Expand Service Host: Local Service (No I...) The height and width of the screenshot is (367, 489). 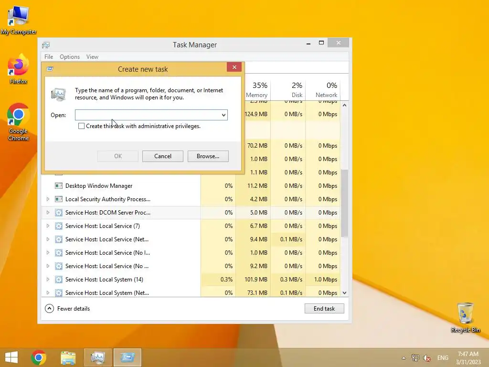tap(48, 253)
